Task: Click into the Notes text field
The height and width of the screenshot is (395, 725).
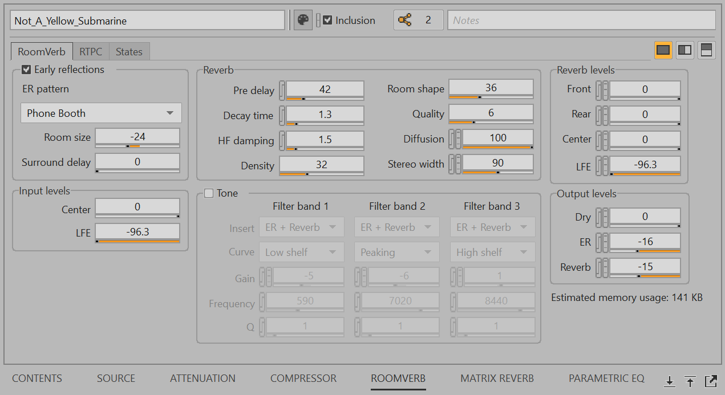Action: (x=581, y=21)
